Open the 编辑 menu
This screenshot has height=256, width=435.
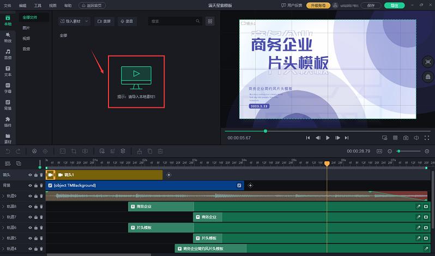pyautogui.click(x=23, y=5)
